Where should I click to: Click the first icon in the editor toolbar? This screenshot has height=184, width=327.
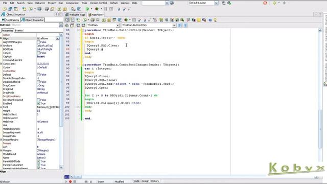pos(67,20)
